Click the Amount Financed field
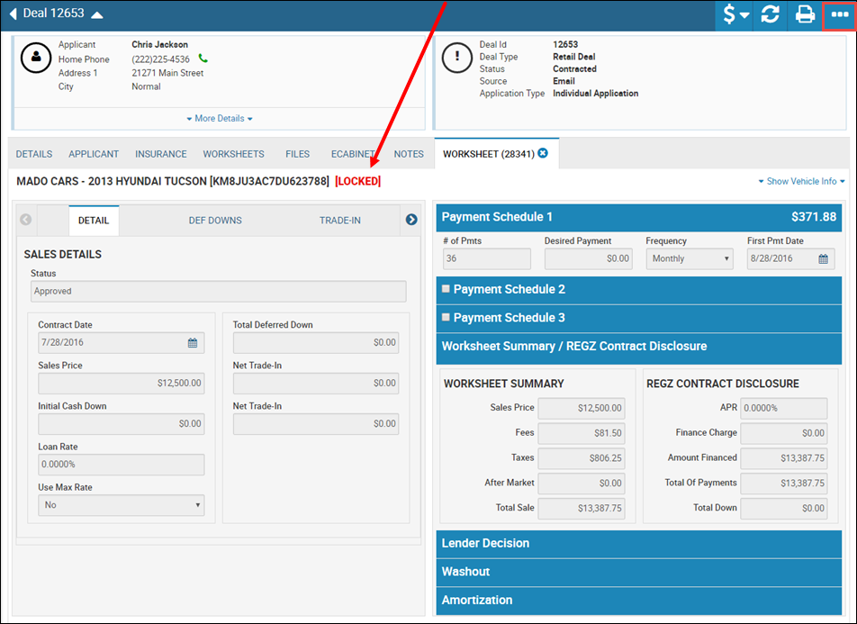Viewport: 857px width, 624px height. (784, 458)
